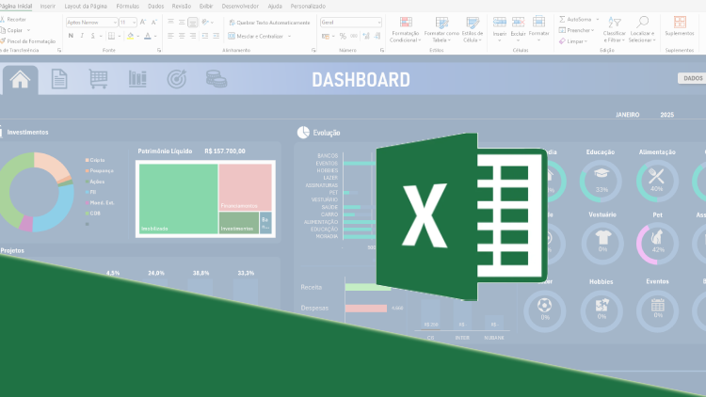Click the Pet cat ring icon
706x397 pixels.
pos(657,244)
